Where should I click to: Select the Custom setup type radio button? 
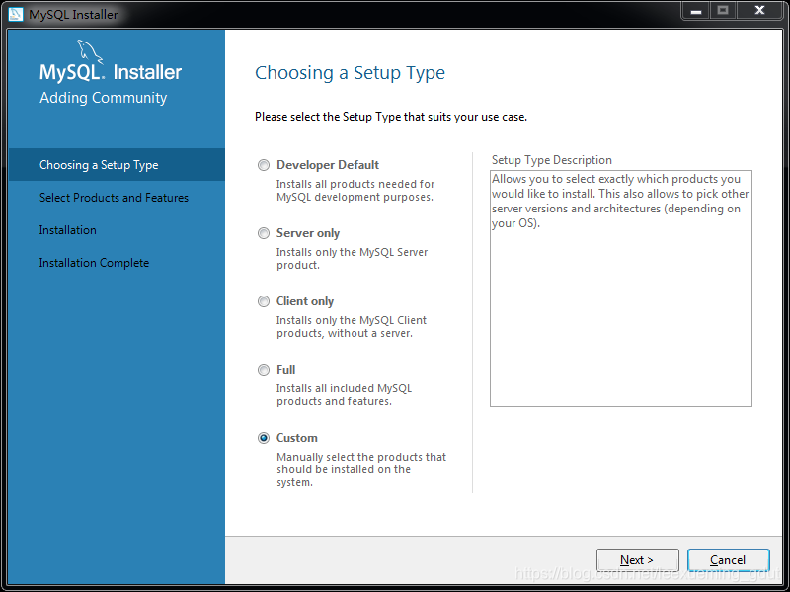[264, 438]
